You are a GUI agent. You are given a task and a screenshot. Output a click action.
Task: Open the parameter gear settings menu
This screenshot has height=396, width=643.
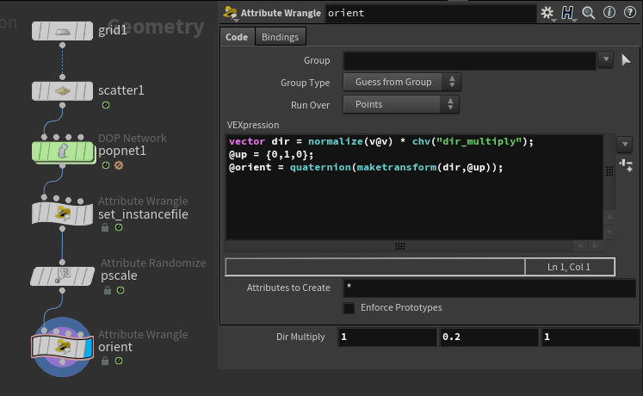point(547,13)
